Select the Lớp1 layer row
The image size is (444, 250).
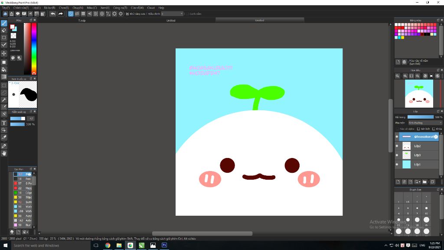(x=417, y=164)
